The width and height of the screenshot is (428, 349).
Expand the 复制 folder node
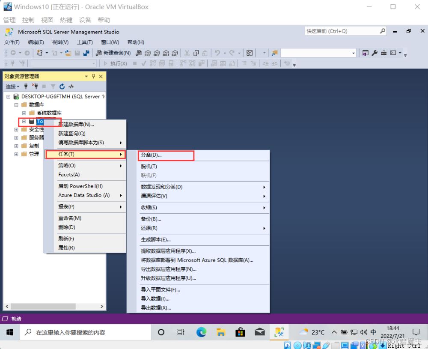tap(16, 146)
